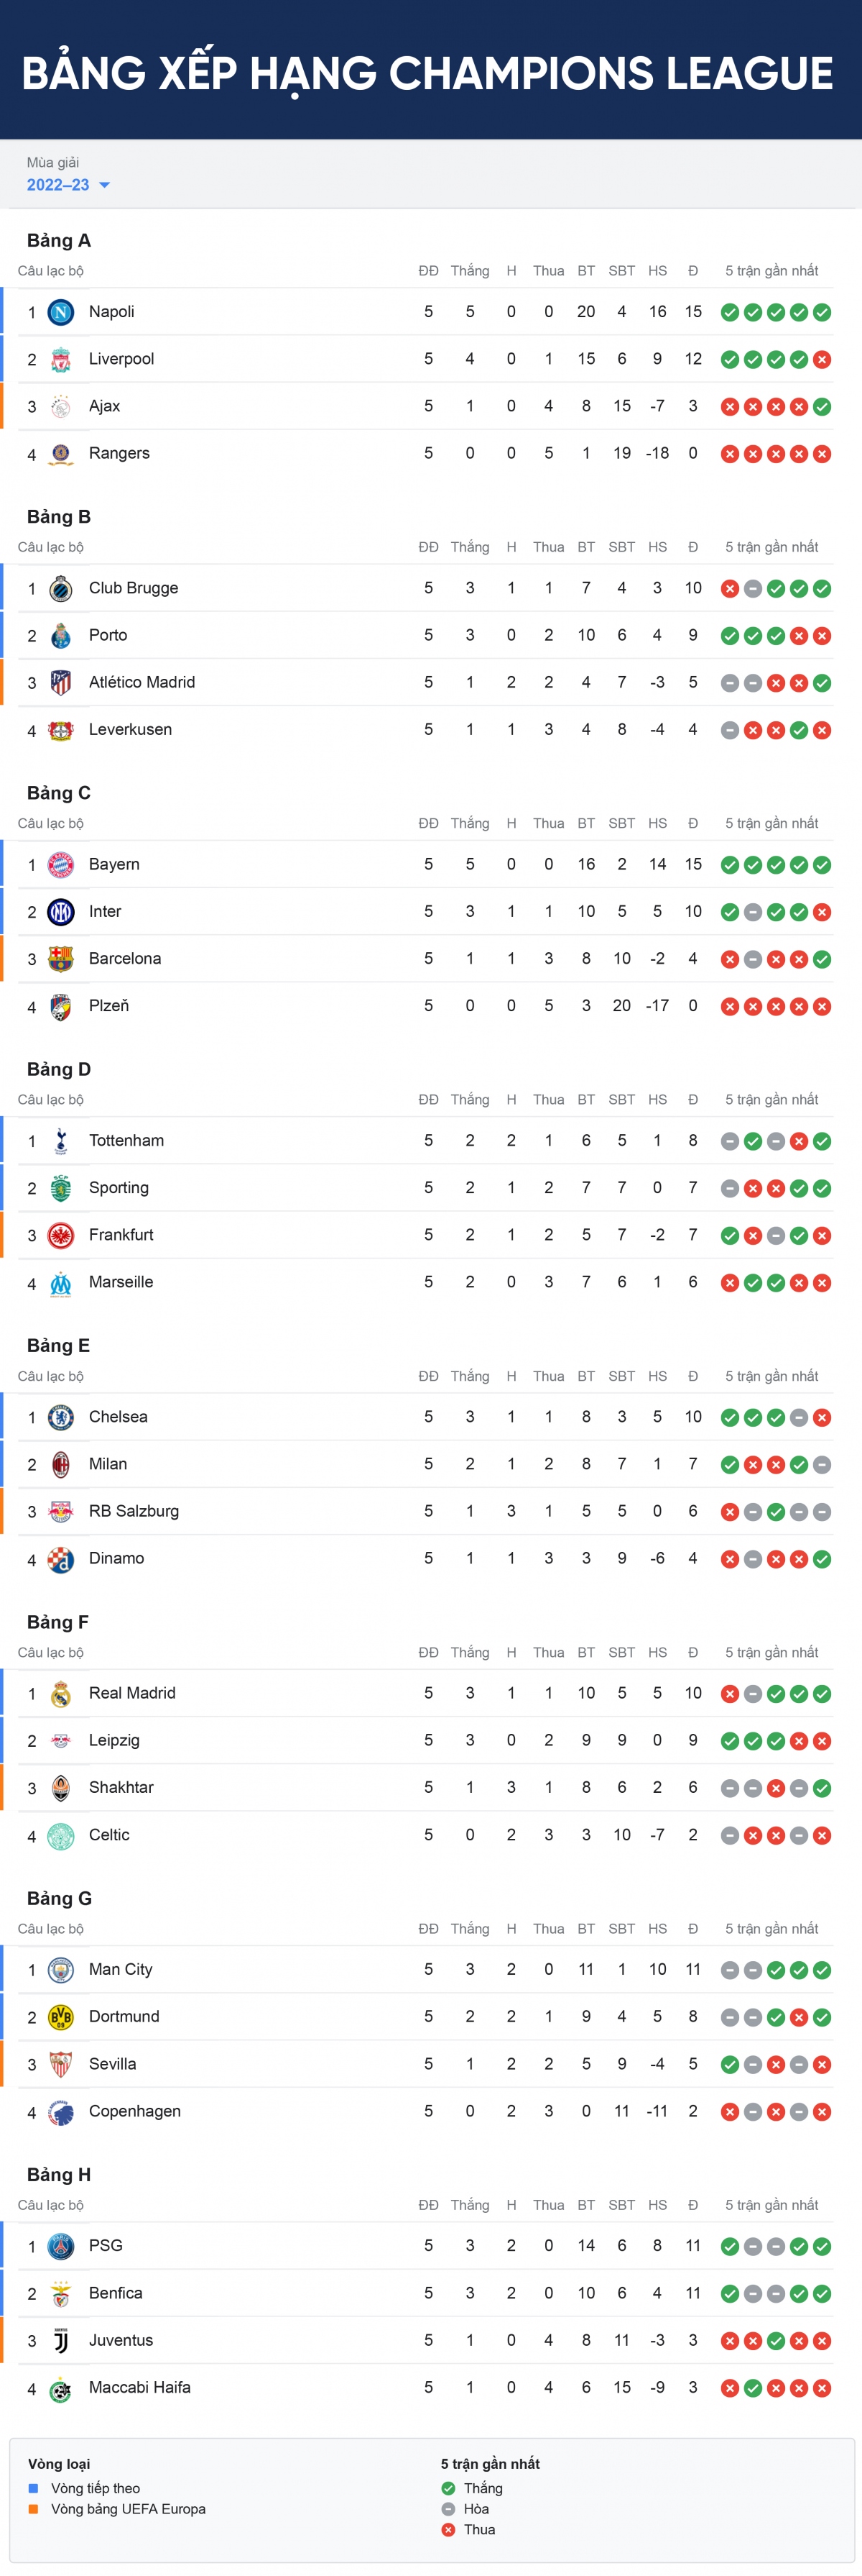Select the Tottenham club logo
This screenshot has width=862, height=2576.
point(61,1140)
